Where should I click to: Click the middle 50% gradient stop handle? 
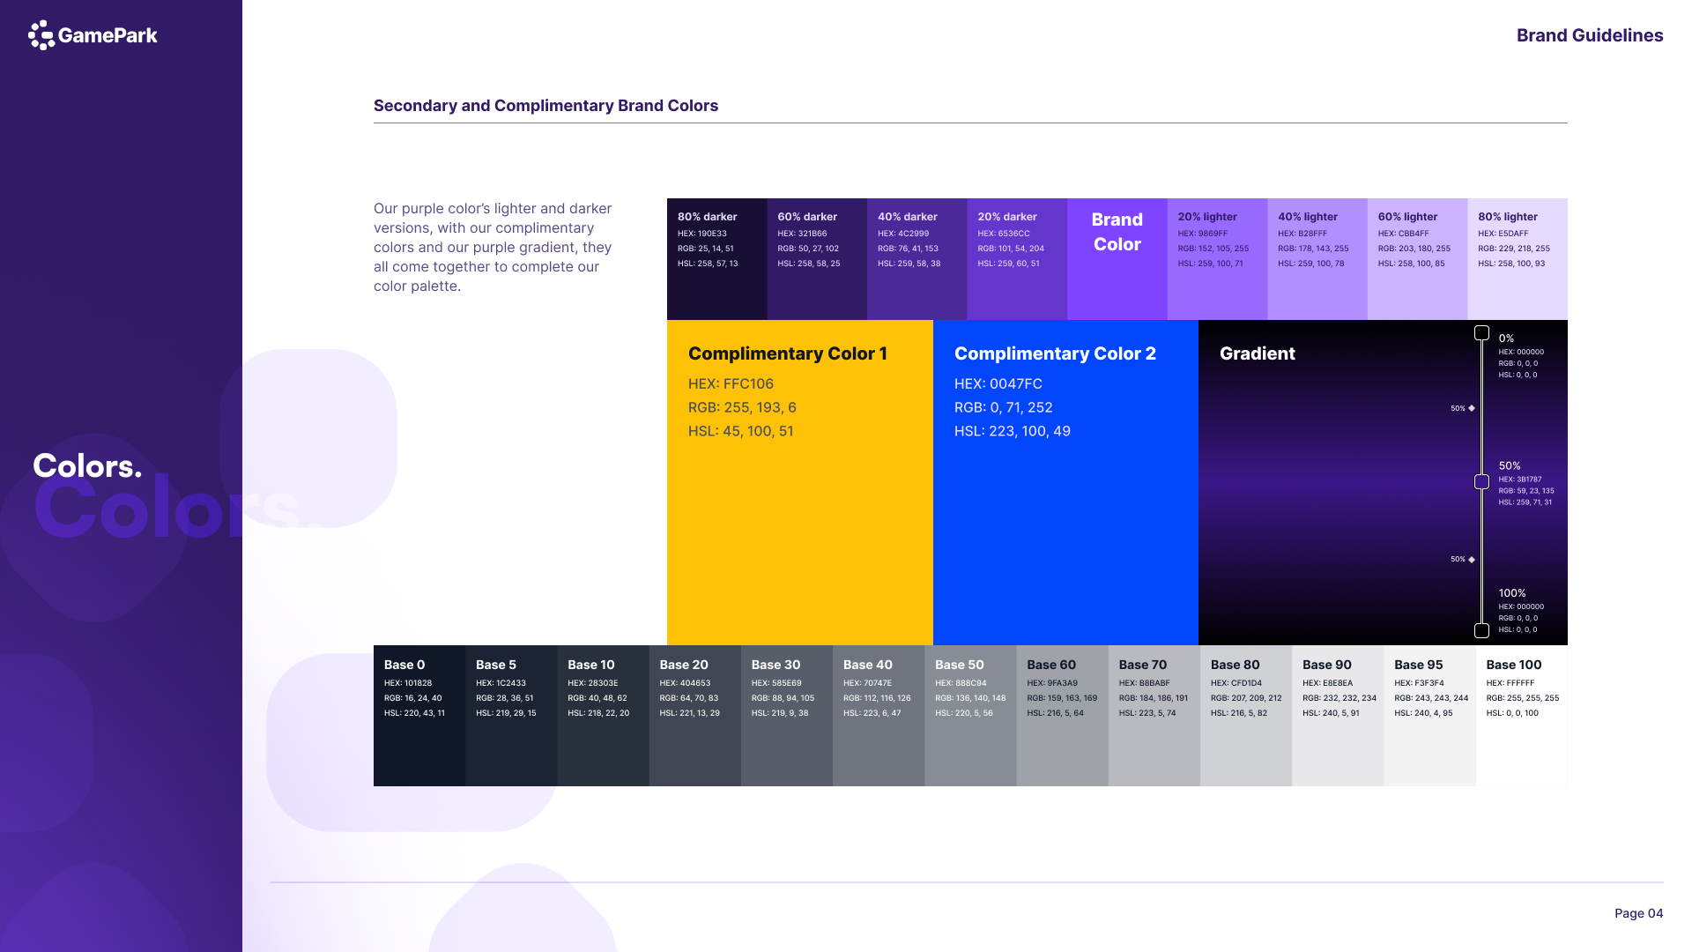click(x=1482, y=481)
